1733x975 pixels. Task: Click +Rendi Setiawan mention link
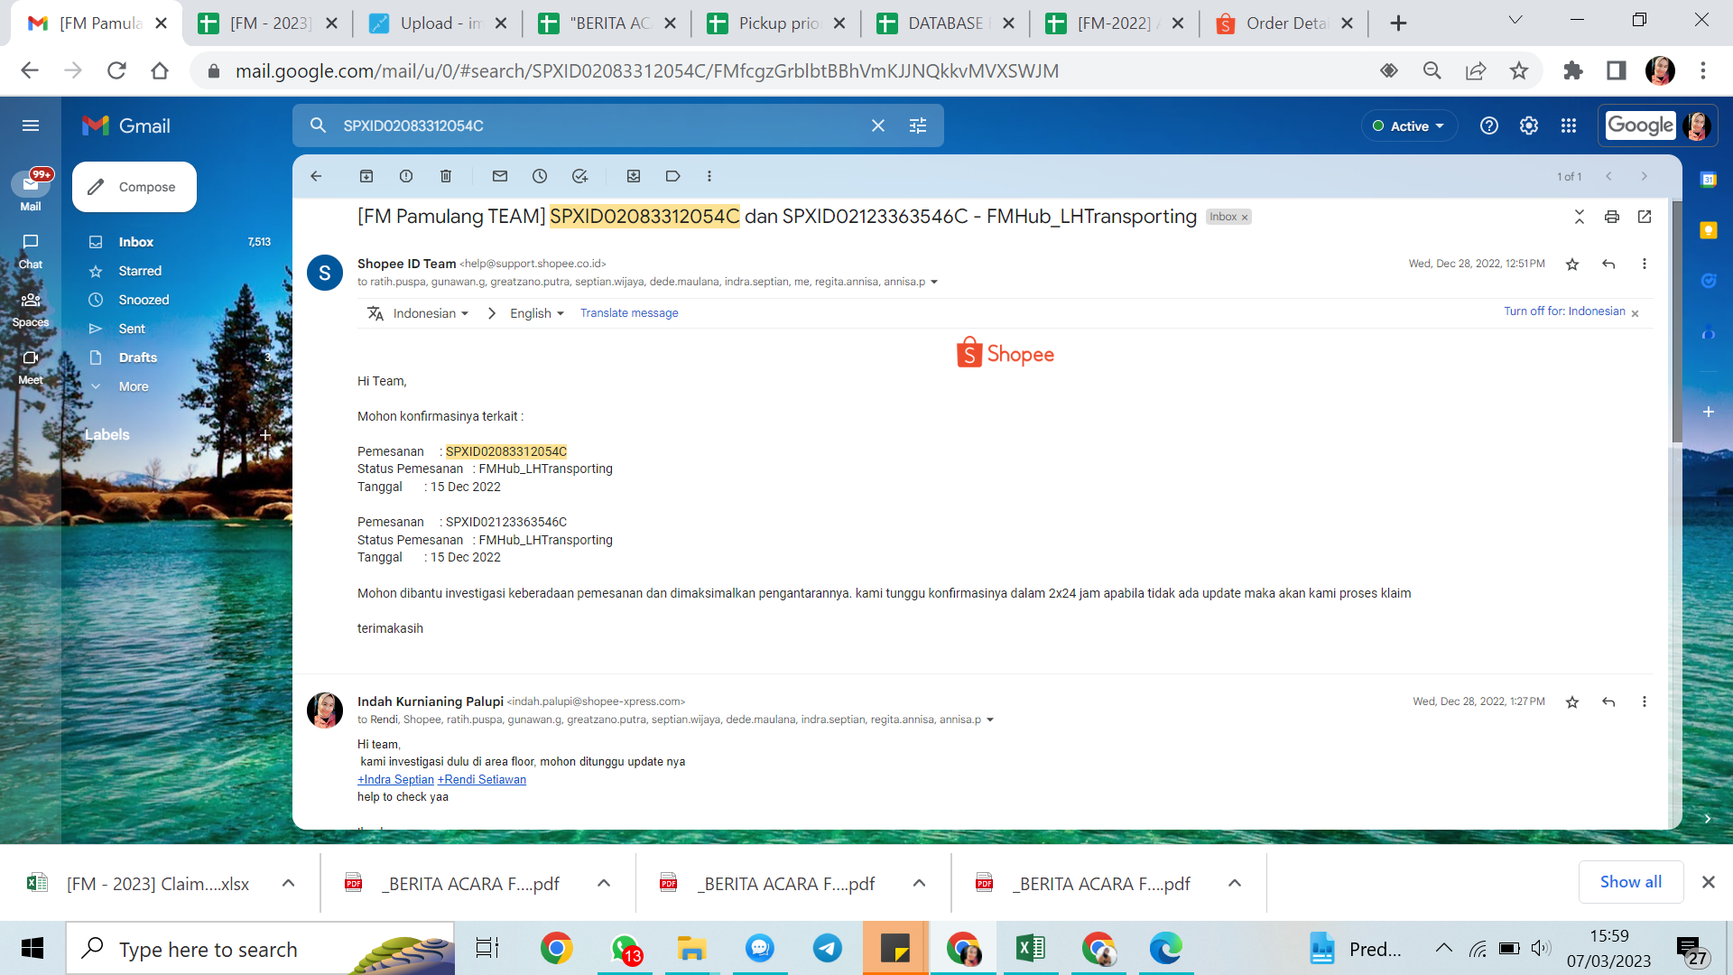482,780
